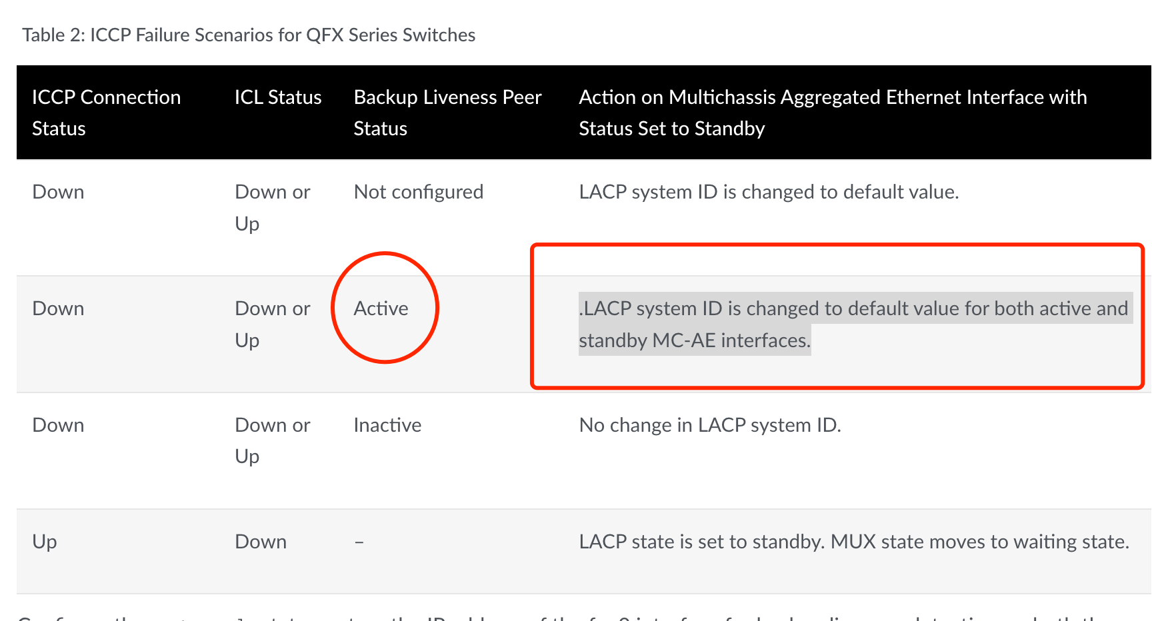Click 'standby MC-AE interfaces.' highlighted text

tap(695, 340)
